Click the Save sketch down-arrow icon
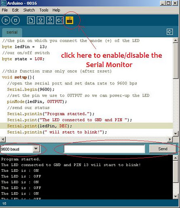Image resolution: width=180 pixels, height=208 pixels. point(50,20)
